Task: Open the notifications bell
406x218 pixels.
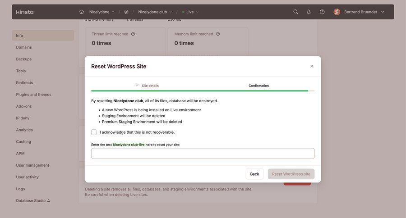Action: pyautogui.click(x=309, y=12)
